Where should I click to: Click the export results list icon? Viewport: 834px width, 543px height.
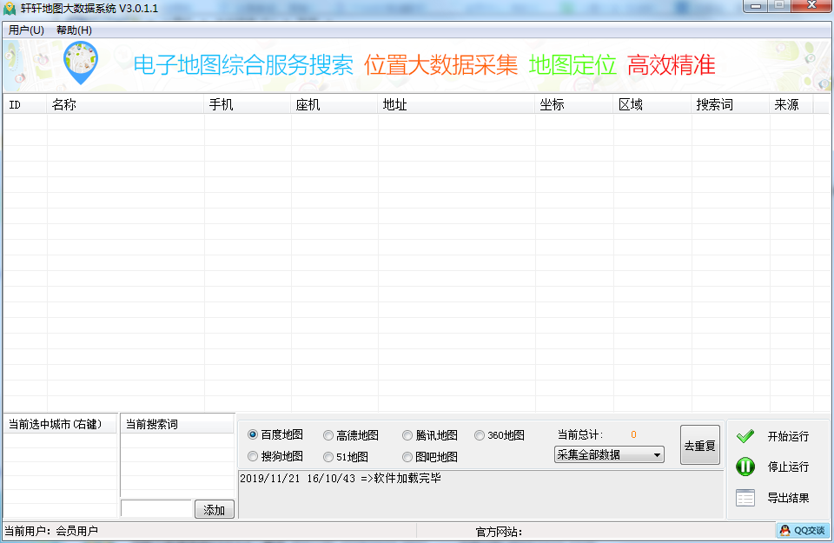[x=745, y=498]
